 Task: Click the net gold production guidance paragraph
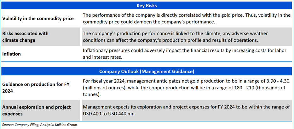point(187,87)
